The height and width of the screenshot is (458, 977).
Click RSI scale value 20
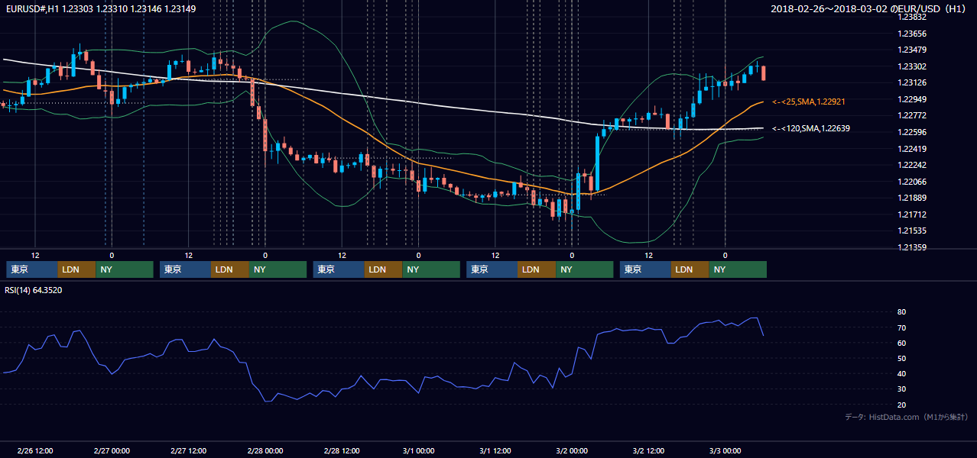pos(902,405)
